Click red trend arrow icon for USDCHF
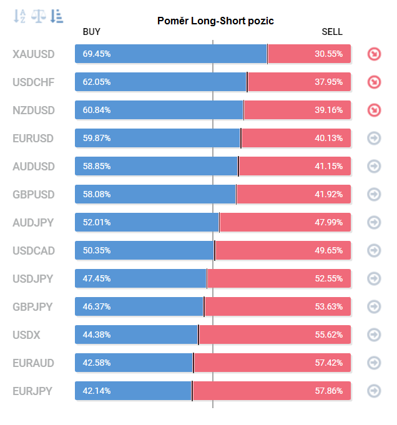 374,82
